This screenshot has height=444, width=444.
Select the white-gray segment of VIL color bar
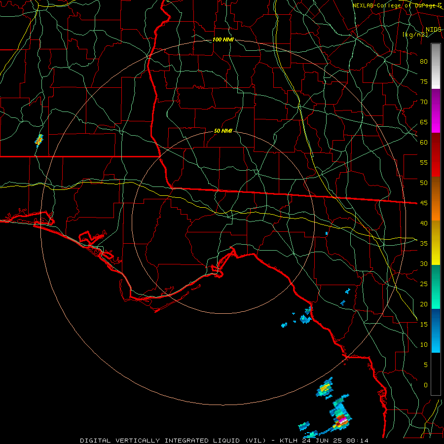tap(436, 66)
